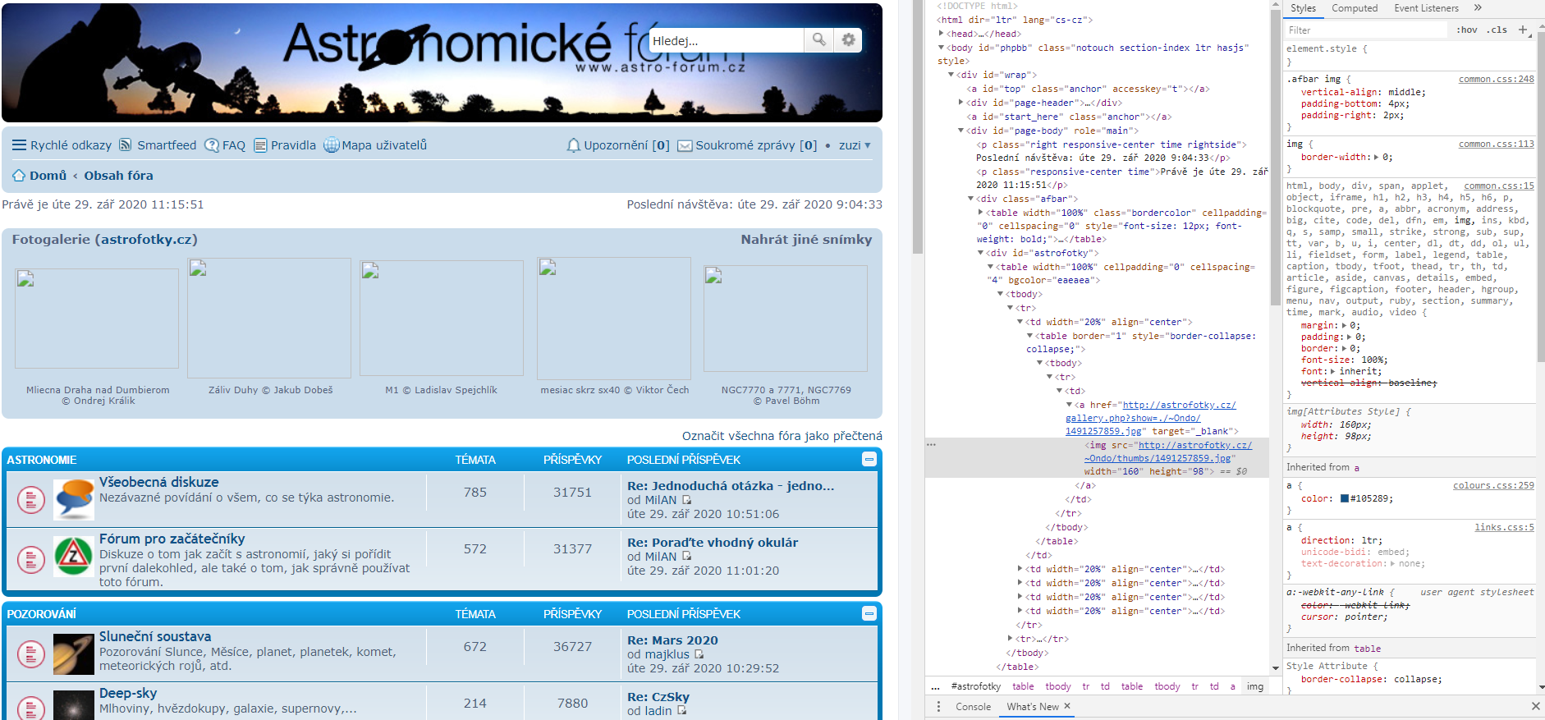Click the Deep-sky galaxy icon
This screenshot has width=1545, height=720.
pyautogui.click(x=73, y=705)
